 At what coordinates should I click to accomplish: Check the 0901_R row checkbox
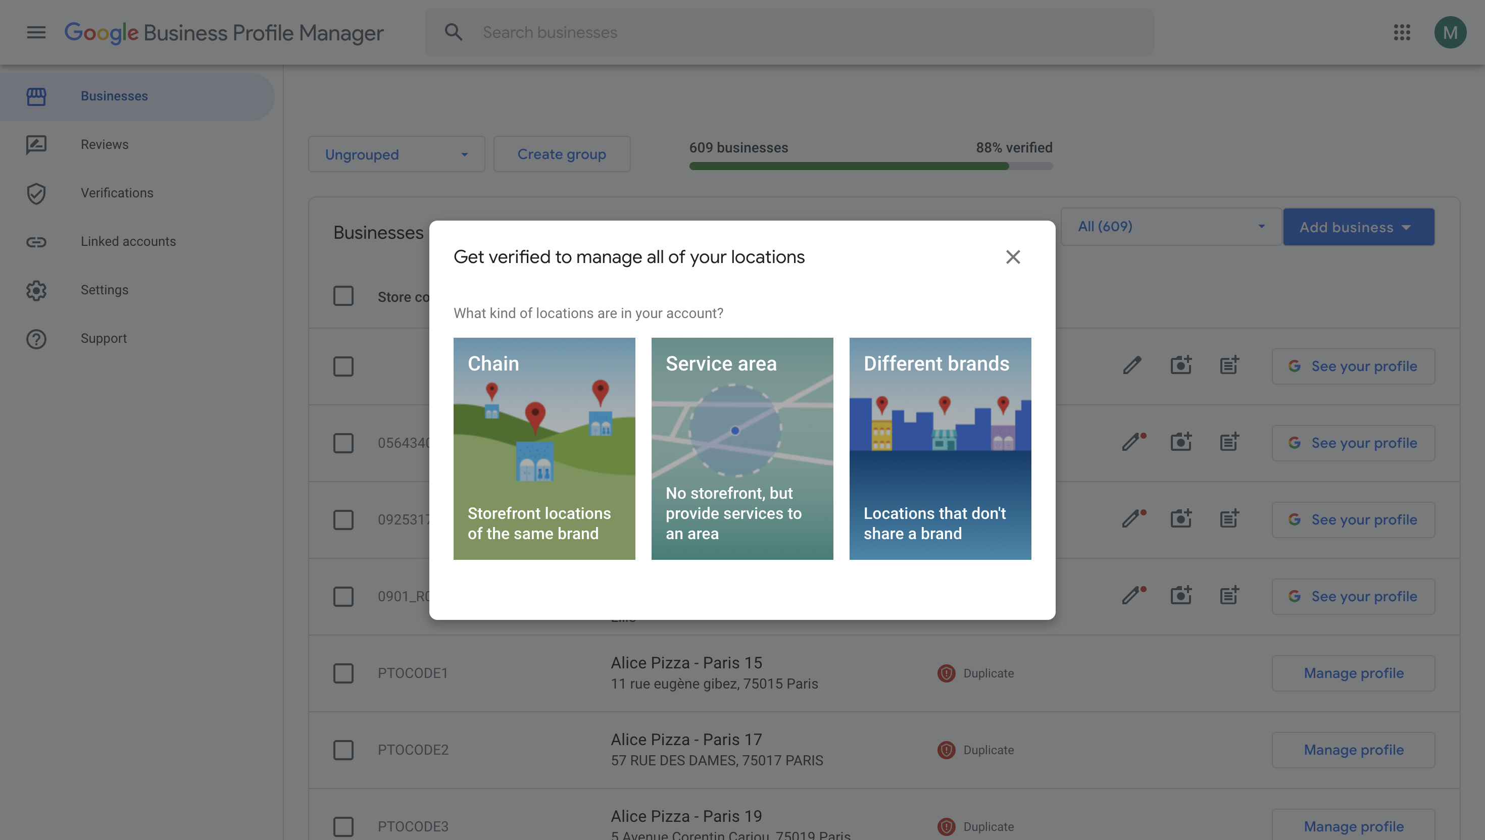click(x=343, y=597)
